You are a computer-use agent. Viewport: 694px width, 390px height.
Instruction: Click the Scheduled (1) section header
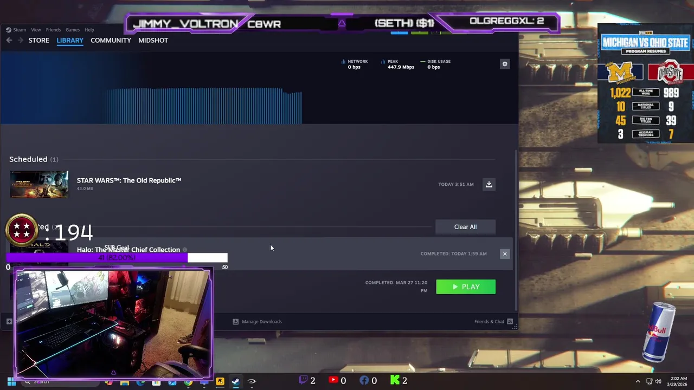(x=34, y=159)
